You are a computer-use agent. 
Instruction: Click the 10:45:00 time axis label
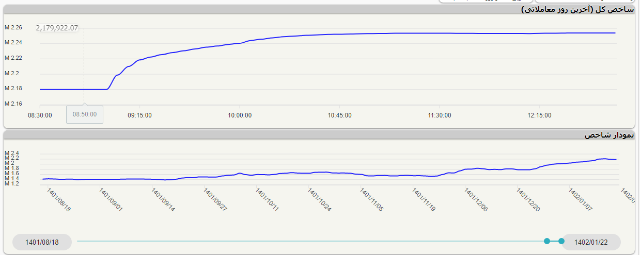(x=339, y=115)
